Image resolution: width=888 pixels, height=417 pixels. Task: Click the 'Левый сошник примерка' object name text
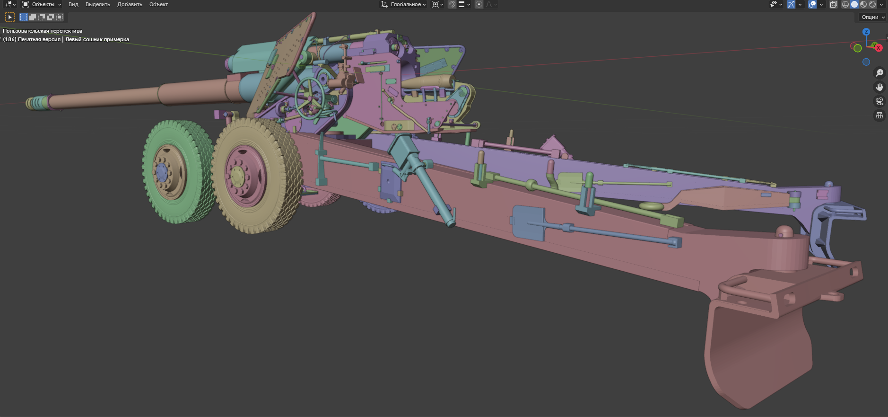click(x=97, y=39)
